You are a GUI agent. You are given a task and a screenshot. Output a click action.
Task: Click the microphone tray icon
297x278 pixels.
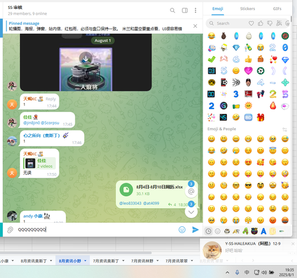tap(237, 273)
